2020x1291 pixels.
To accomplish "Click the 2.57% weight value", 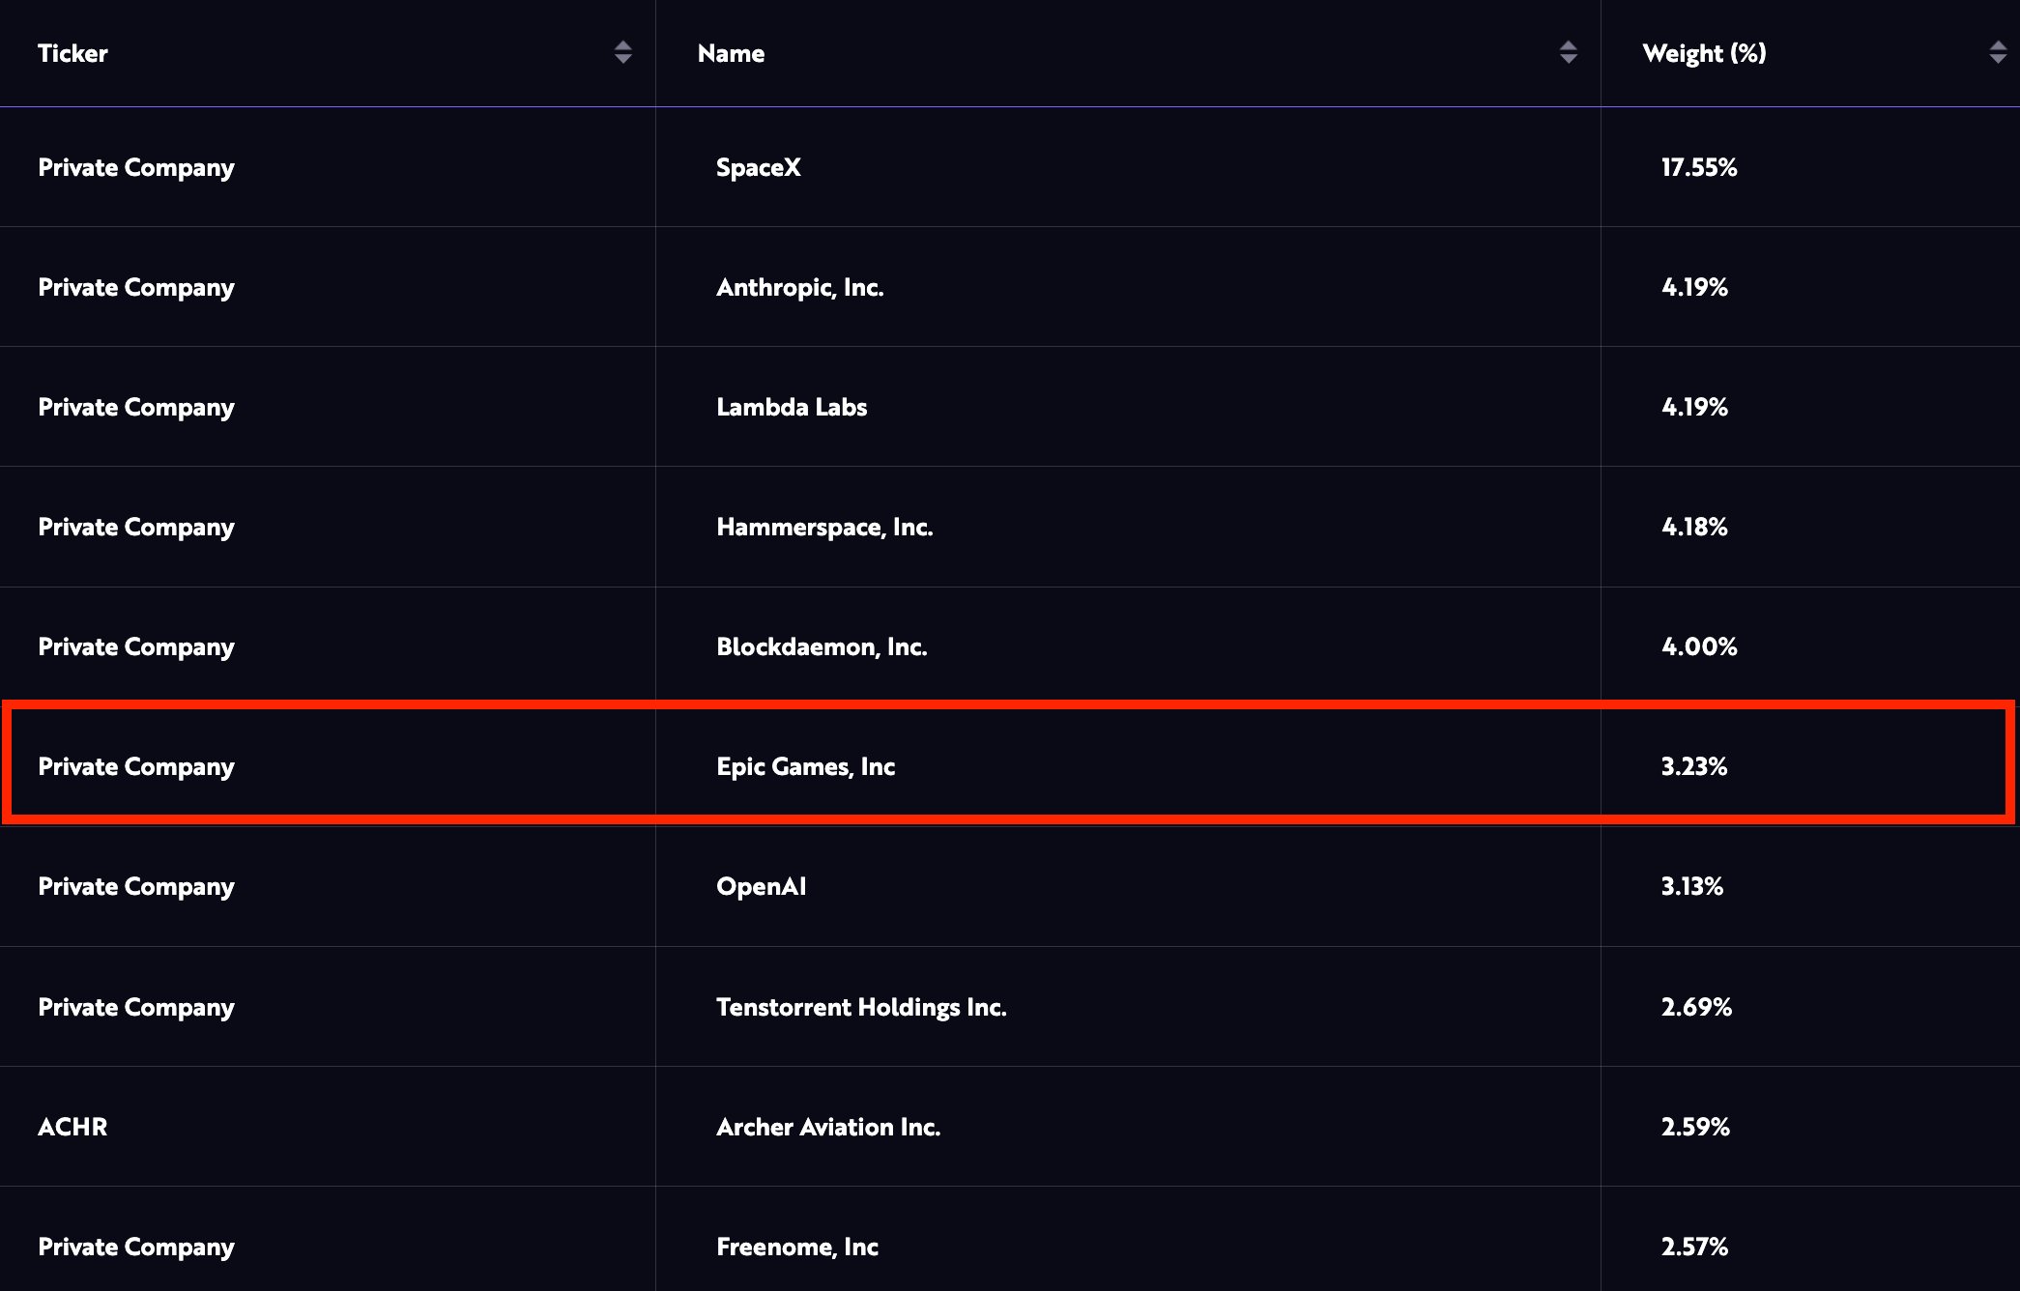I will tap(1694, 1247).
